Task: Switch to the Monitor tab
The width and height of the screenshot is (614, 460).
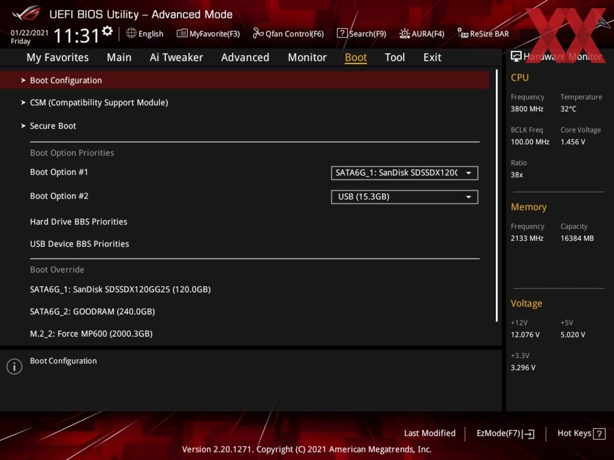Action: [307, 58]
